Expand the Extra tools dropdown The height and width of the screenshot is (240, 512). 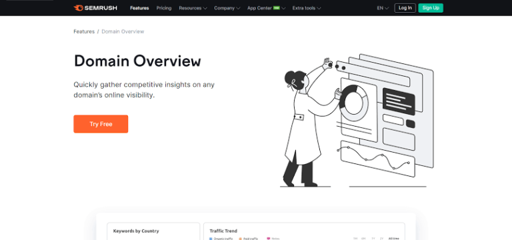306,8
